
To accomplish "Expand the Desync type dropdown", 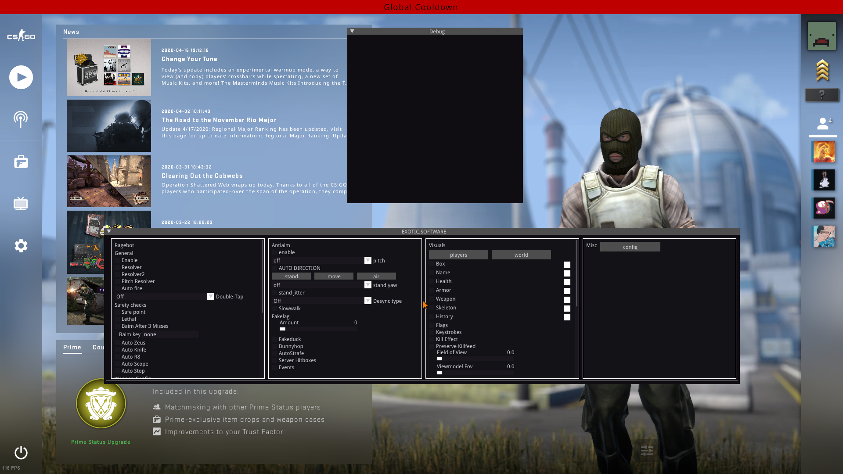I will pyautogui.click(x=367, y=301).
